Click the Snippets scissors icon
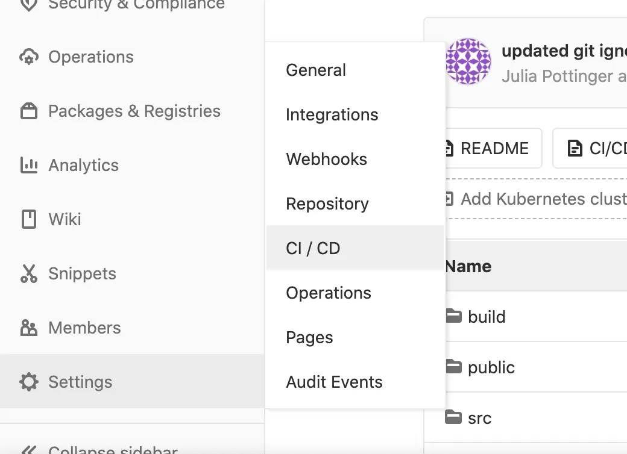The width and height of the screenshot is (627, 454). 29,273
